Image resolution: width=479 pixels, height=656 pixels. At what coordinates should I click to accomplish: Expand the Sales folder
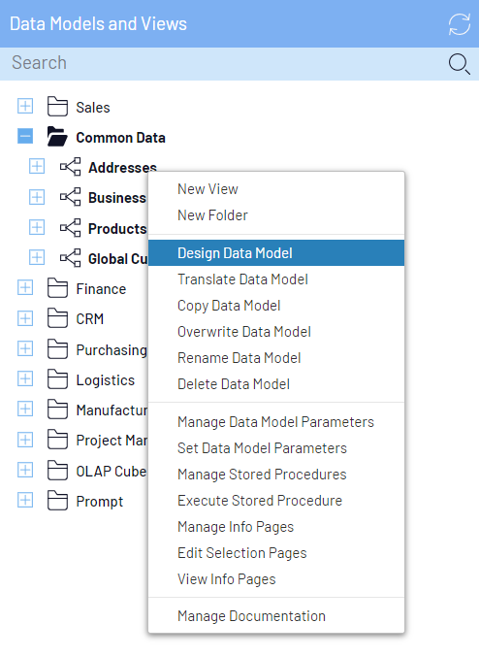(x=25, y=106)
